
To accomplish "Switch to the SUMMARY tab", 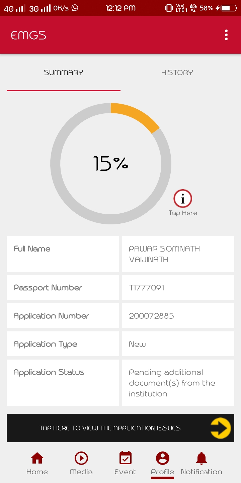I will pyautogui.click(x=63, y=72).
